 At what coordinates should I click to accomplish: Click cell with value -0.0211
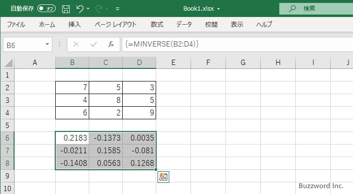coord(72,150)
